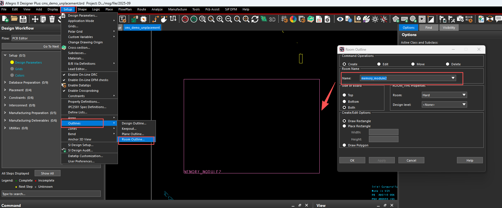The image size is (502, 208).
Task: Choose the Draw Polygon radio option
Action: pos(344,145)
